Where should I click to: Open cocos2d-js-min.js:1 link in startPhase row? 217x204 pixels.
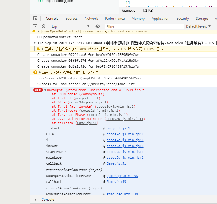pyautogui.click(x=125, y=152)
